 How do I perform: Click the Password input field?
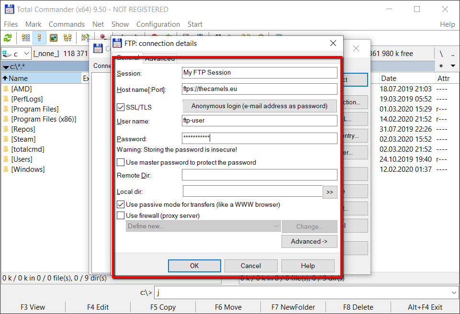pyautogui.click(x=259, y=138)
